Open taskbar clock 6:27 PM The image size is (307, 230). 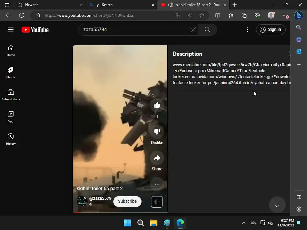point(286,223)
